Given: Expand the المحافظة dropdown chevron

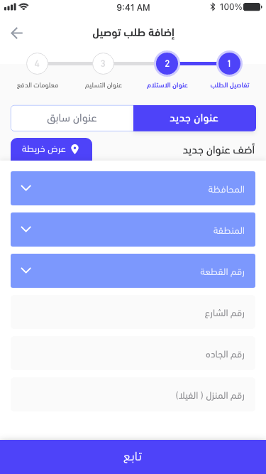Looking at the screenshot, I should click(26, 188).
